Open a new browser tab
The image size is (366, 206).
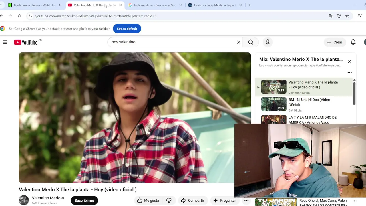pyautogui.click(x=250, y=5)
